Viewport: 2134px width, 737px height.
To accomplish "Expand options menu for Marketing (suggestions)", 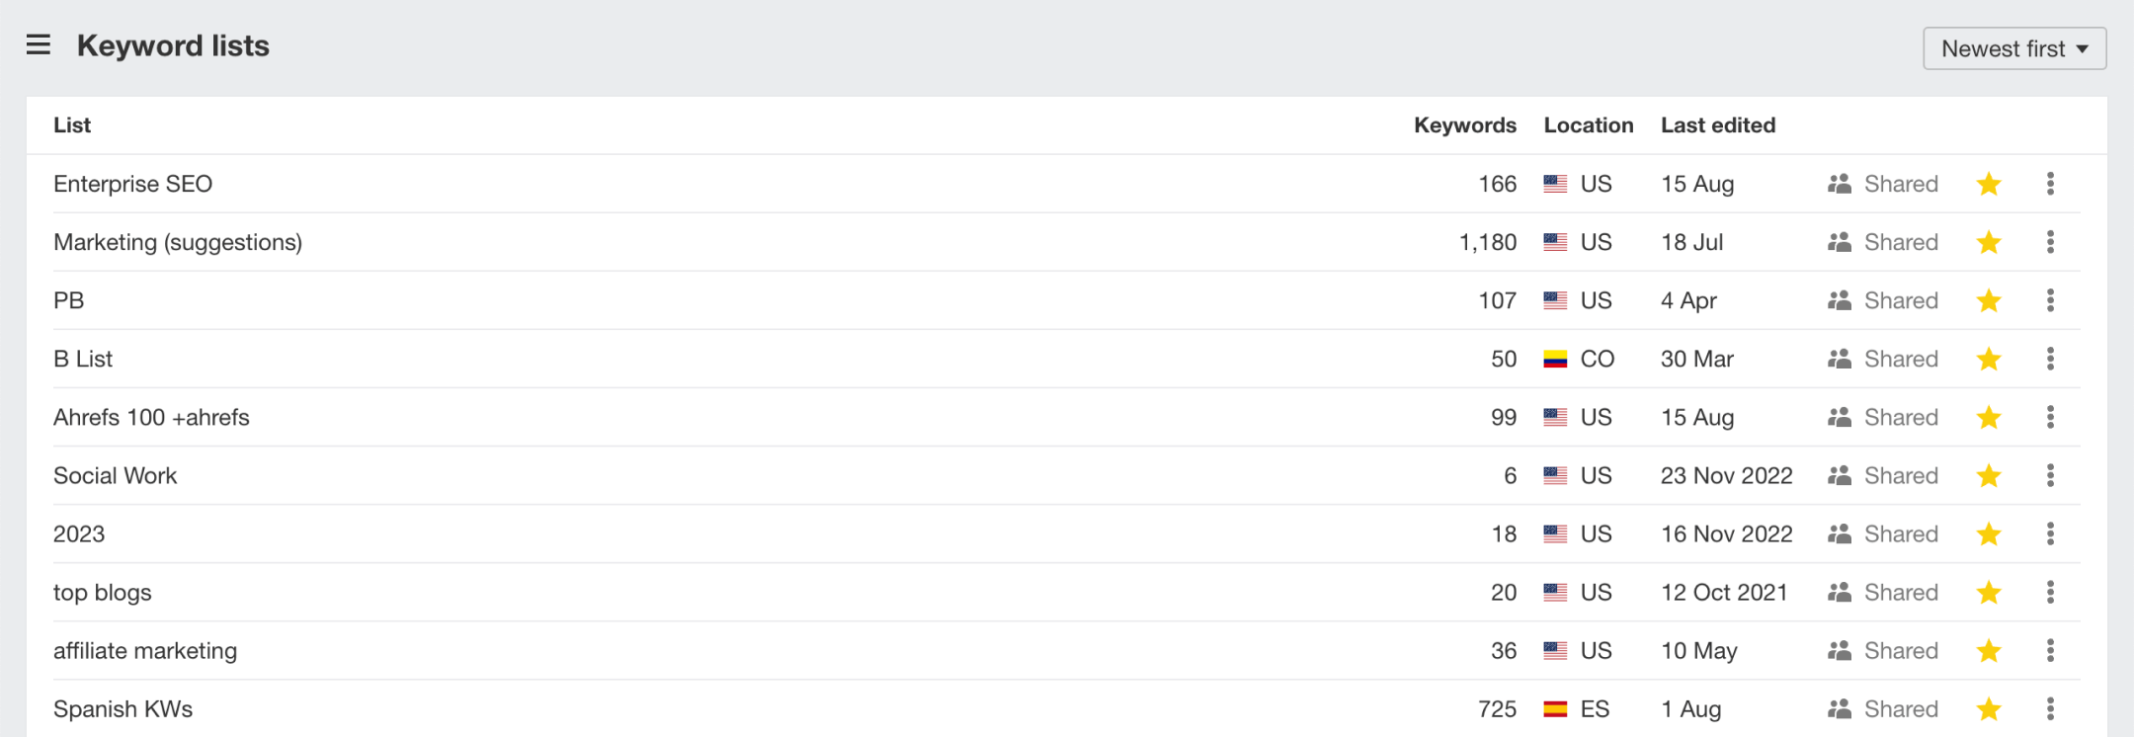I will (2050, 242).
